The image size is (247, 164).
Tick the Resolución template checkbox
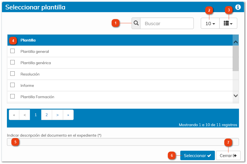click(x=12, y=74)
